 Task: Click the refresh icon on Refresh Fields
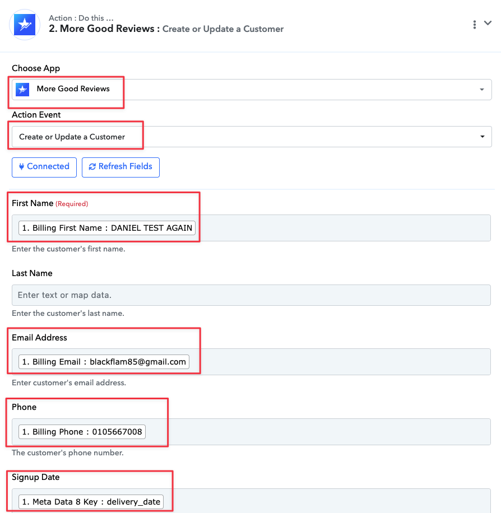point(92,167)
